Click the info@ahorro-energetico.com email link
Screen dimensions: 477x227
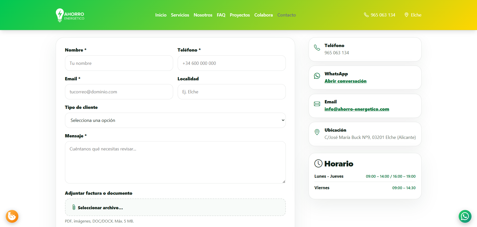click(x=357, y=109)
